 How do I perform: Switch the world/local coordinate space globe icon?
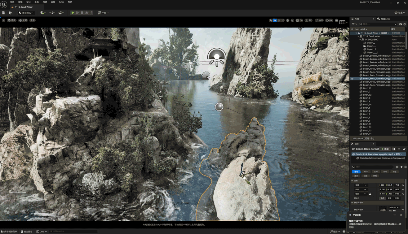pyautogui.click(x=288, y=20)
